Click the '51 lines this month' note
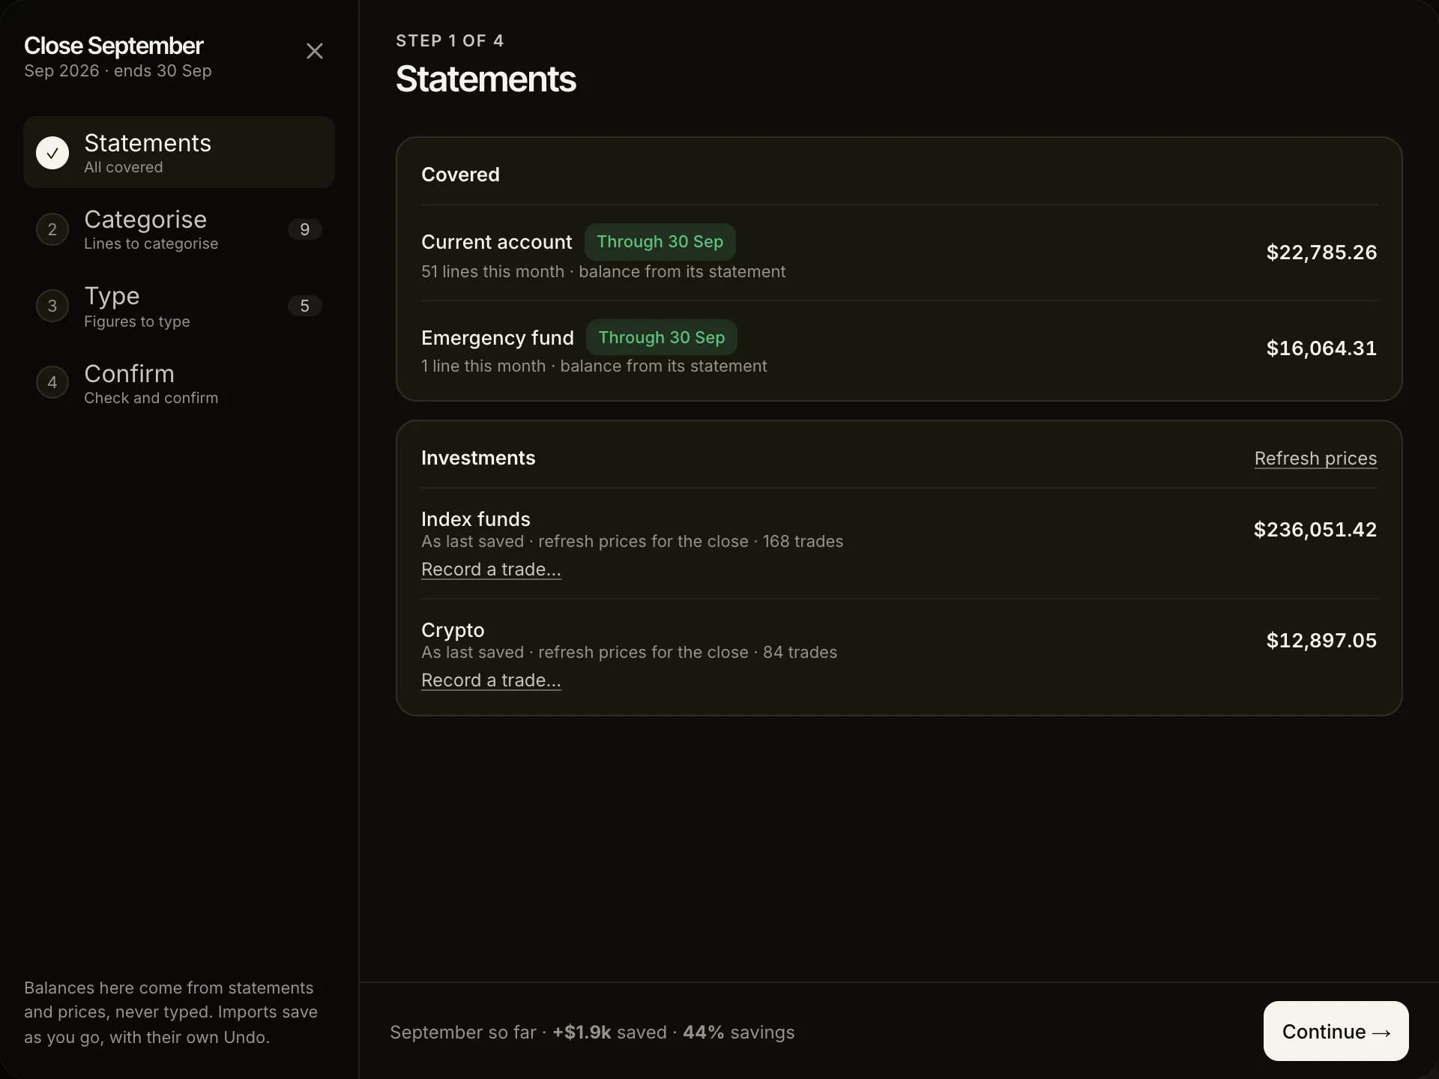Viewport: 1439px width, 1079px height. [603, 272]
